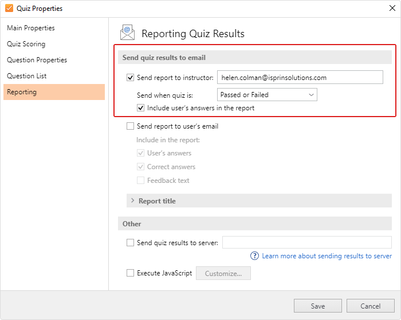
Task: Switch to Quiz Scoring section
Action: click(26, 44)
